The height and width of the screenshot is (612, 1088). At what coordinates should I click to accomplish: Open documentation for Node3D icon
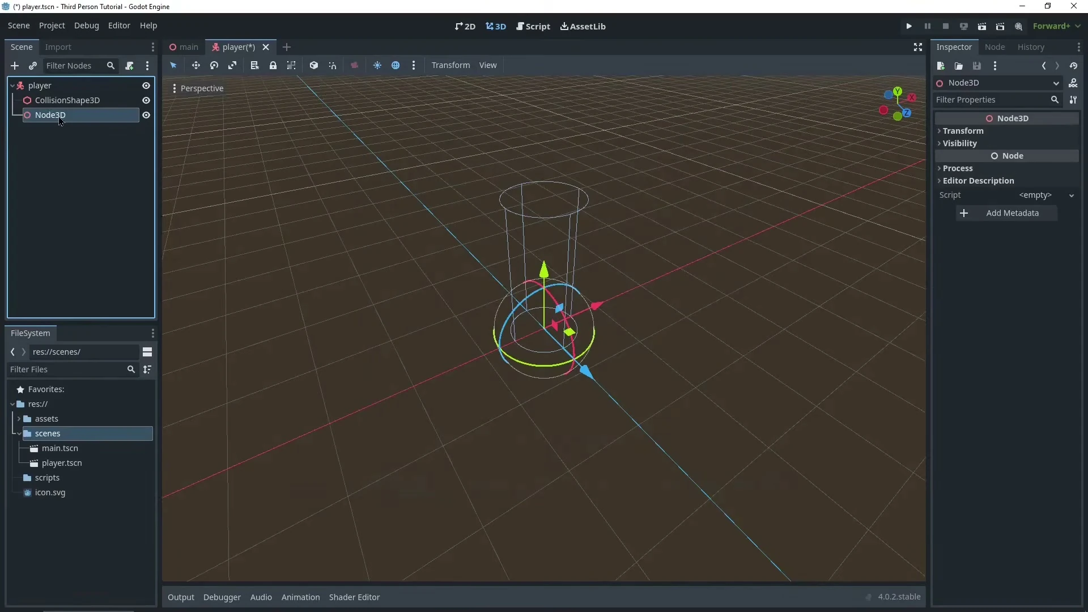(1073, 83)
